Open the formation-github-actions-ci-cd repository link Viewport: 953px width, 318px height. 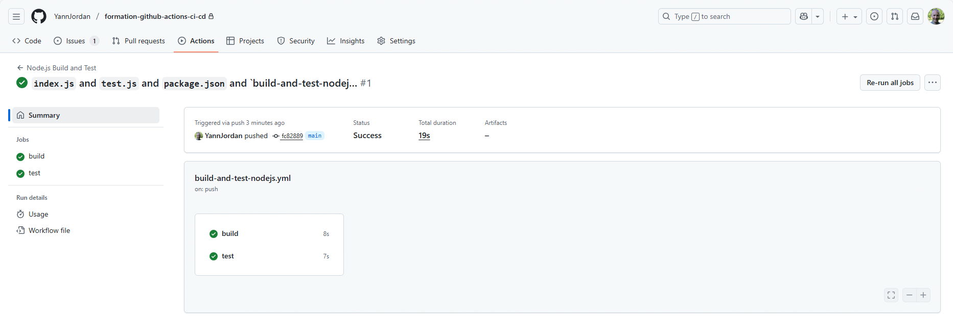tap(155, 16)
